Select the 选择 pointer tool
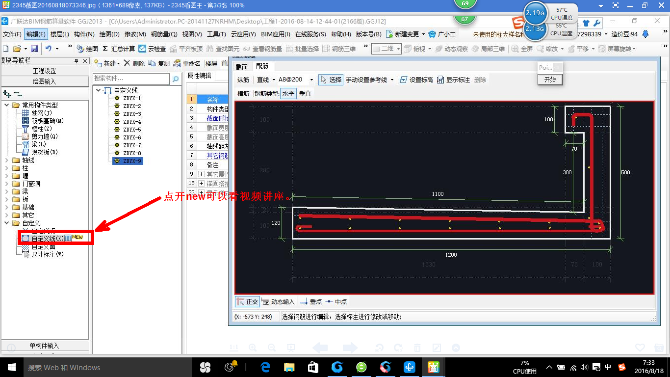This screenshot has width=670, height=377. pyautogui.click(x=330, y=80)
